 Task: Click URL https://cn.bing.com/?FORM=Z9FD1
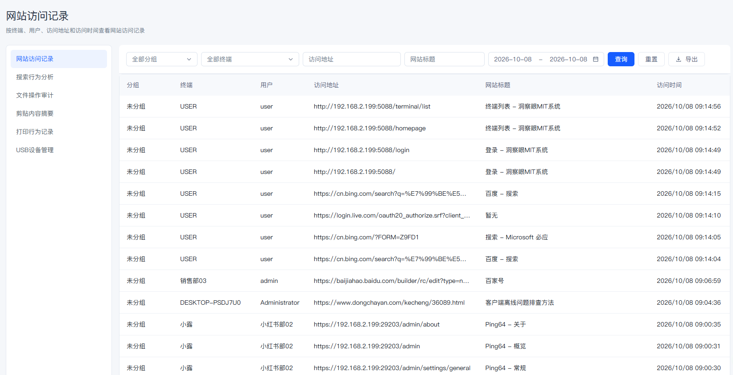click(366, 237)
